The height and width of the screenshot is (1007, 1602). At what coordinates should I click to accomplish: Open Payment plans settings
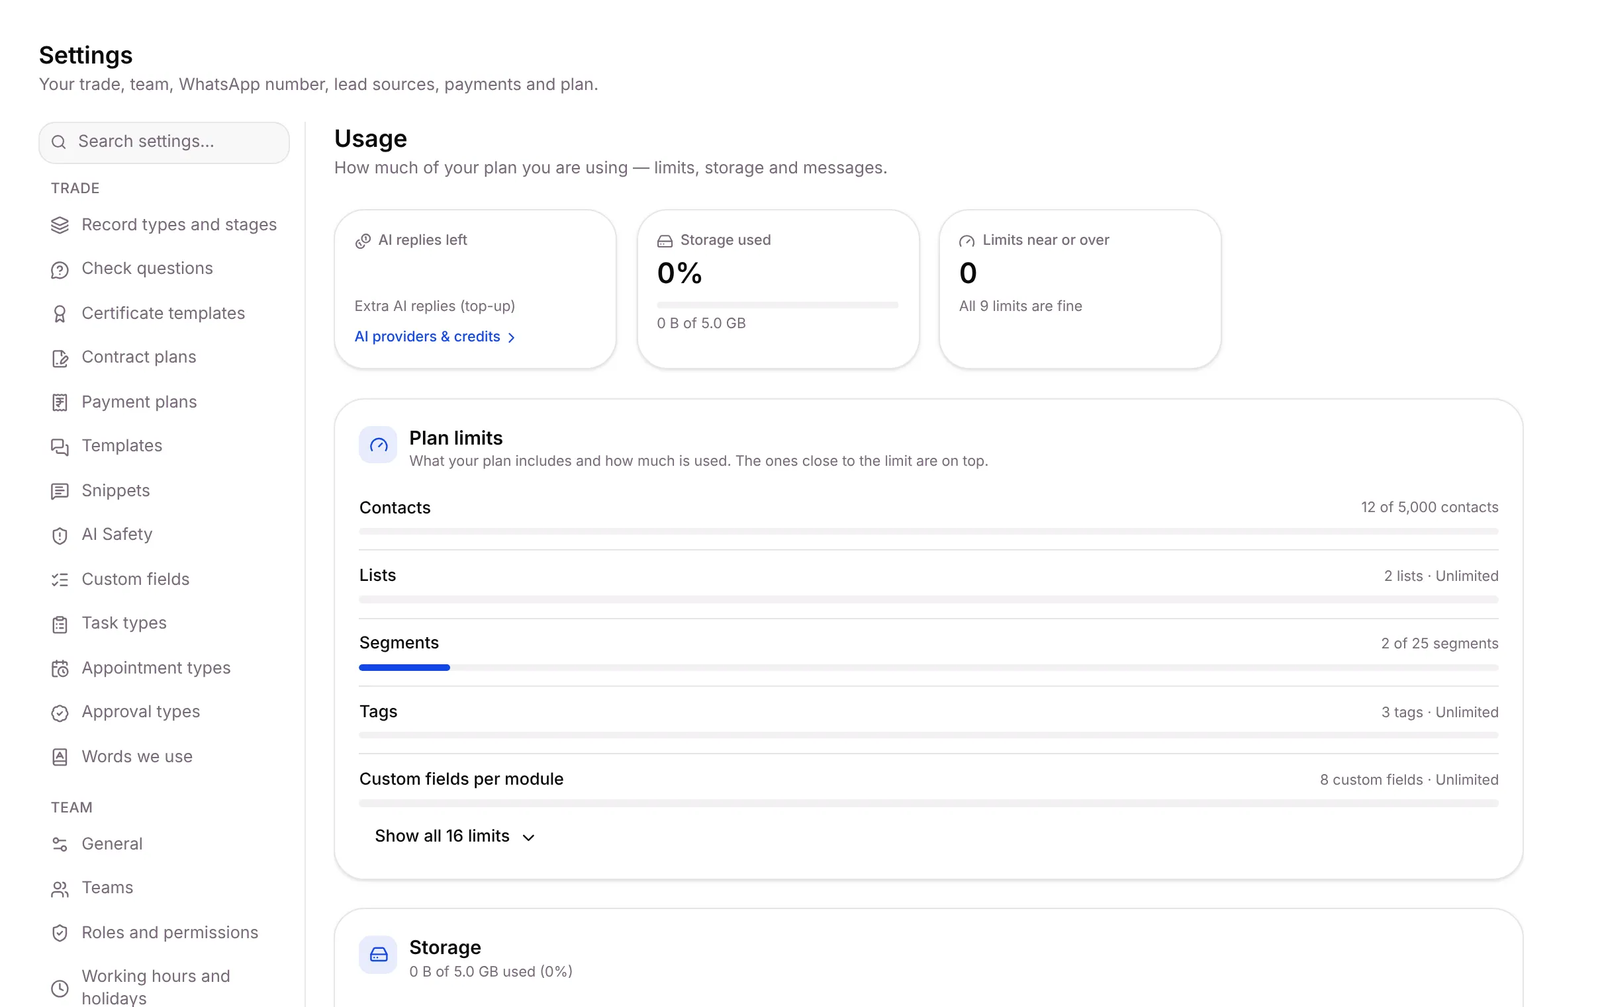point(164,402)
